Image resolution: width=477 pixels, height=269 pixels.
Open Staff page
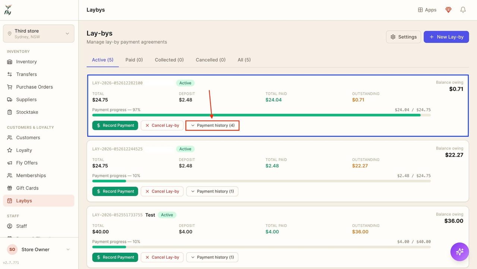click(39, 226)
